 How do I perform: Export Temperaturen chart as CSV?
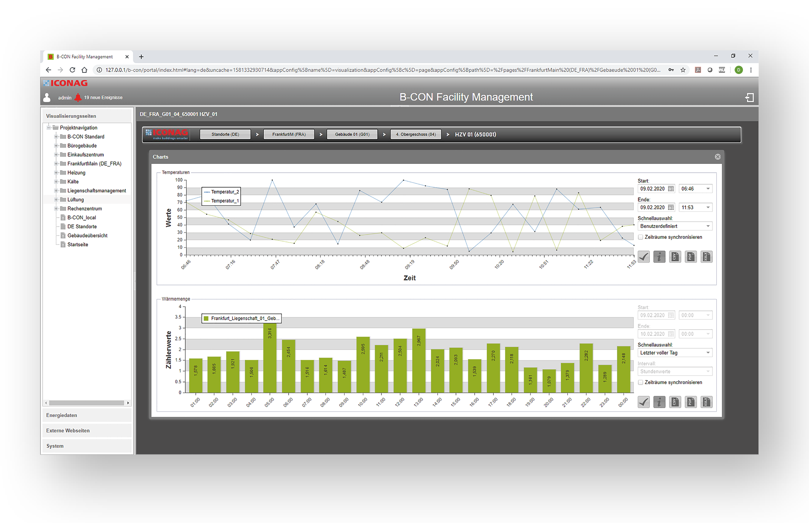coord(675,257)
